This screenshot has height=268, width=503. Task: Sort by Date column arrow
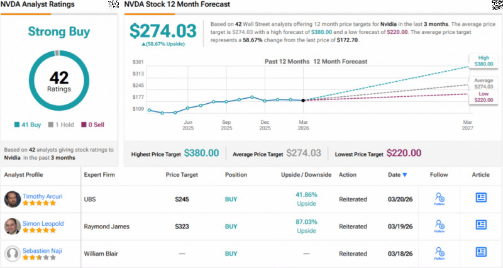click(x=404, y=175)
